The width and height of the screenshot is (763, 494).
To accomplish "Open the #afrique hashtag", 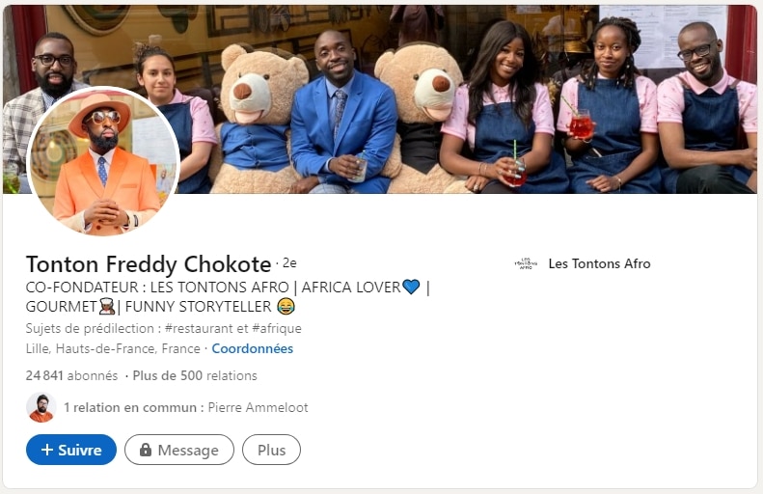I will pos(277,328).
